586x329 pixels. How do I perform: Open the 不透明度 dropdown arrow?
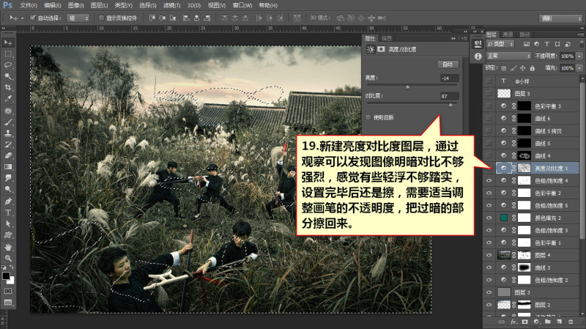[x=579, y=56]
